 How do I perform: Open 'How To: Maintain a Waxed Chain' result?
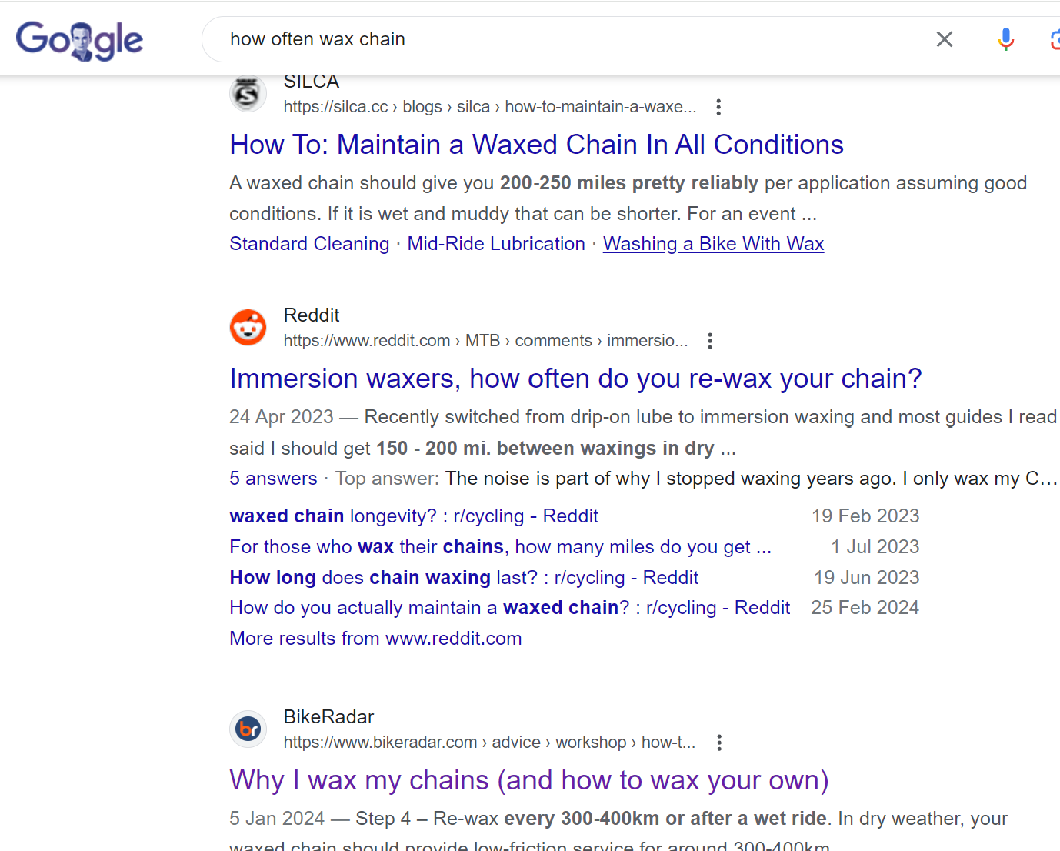click(x=536, y=145)
